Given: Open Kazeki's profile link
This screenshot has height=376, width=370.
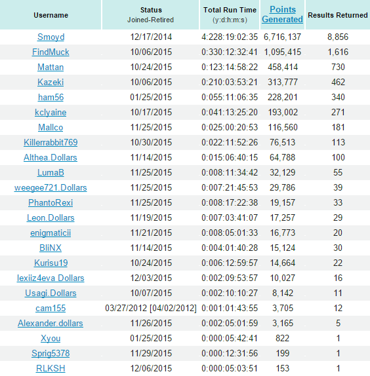Looking at the screenshot, I should click(x=51, y=83).
